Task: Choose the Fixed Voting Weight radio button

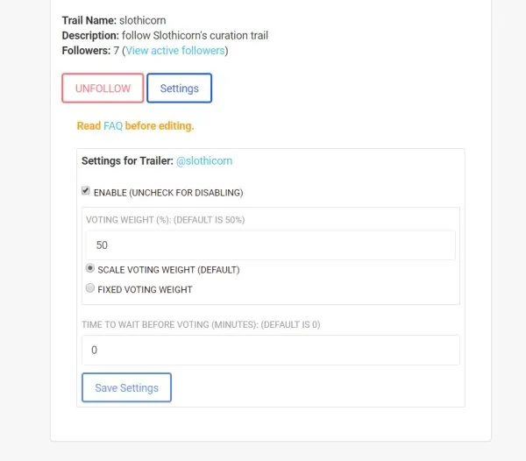Action: (89, 288)
